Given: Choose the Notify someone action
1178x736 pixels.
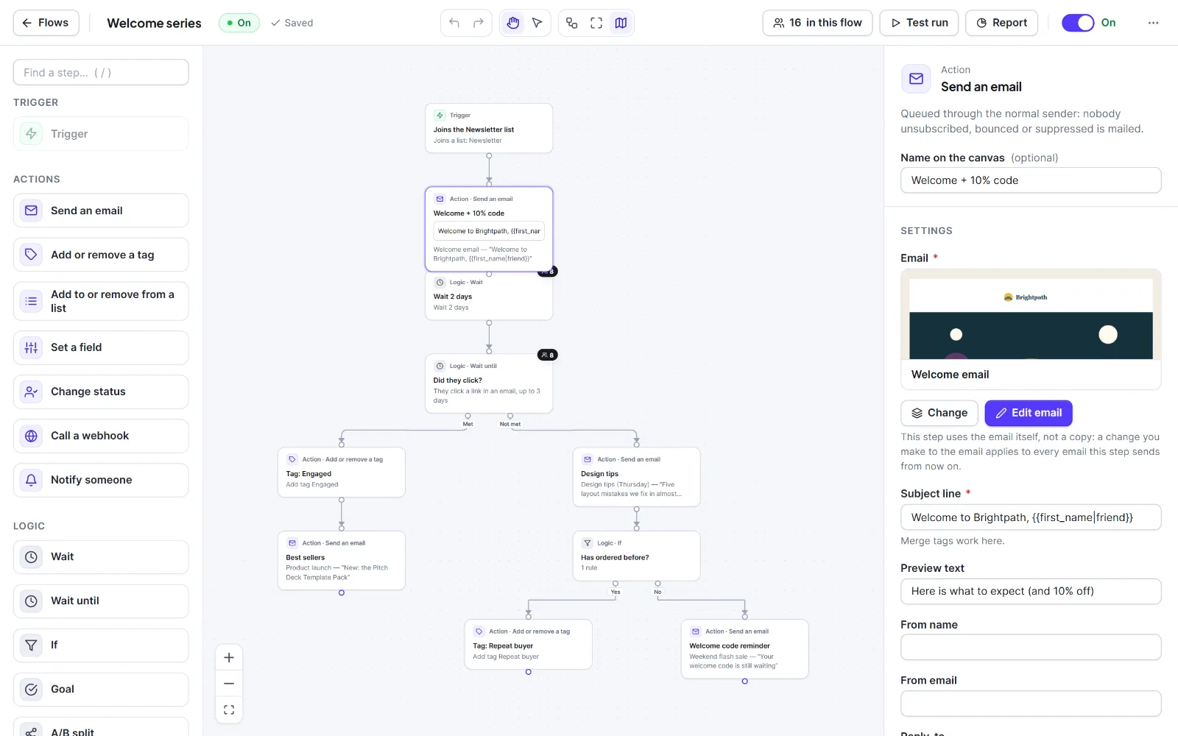Looking at the screenshot, I should [x=101, y=480].
